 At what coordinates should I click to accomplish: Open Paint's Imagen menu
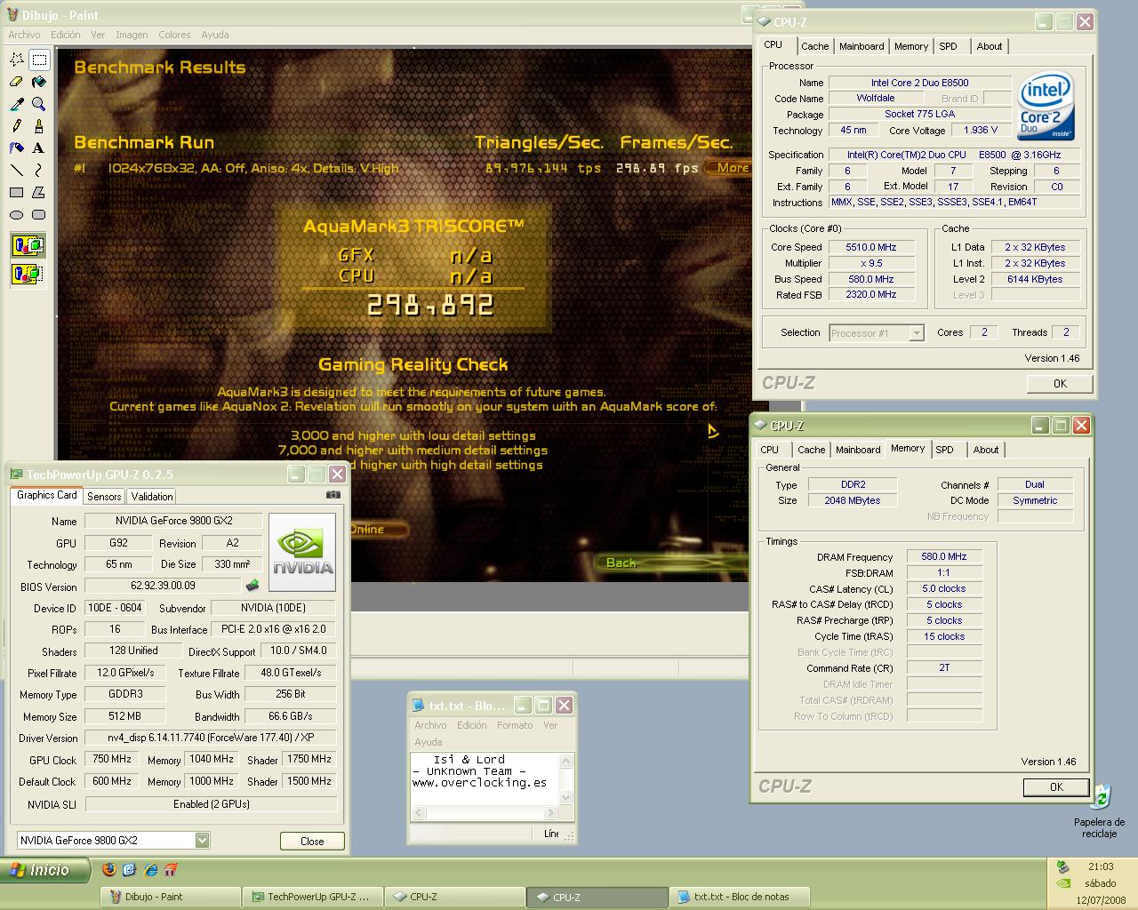(132, 35)
